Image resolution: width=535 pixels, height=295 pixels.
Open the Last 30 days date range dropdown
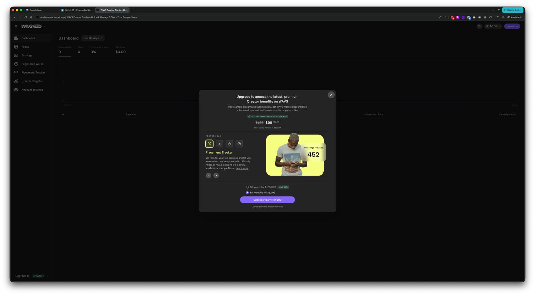(x=93, y=38)
